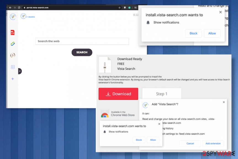The width and height of the screenshot is (238, 159).
Task: Click Add extension in the dialog
Action: [213, 143]
